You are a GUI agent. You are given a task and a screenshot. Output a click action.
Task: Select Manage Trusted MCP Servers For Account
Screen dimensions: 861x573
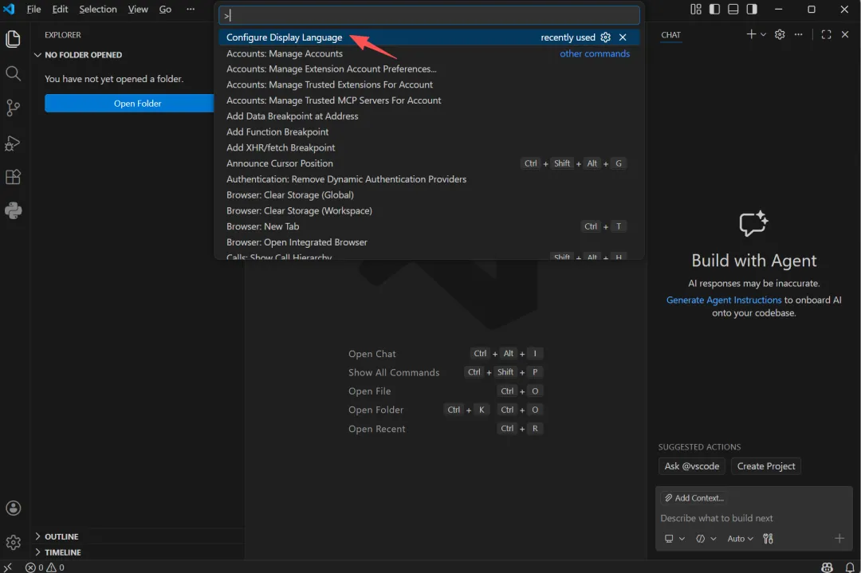click(429, 100)
